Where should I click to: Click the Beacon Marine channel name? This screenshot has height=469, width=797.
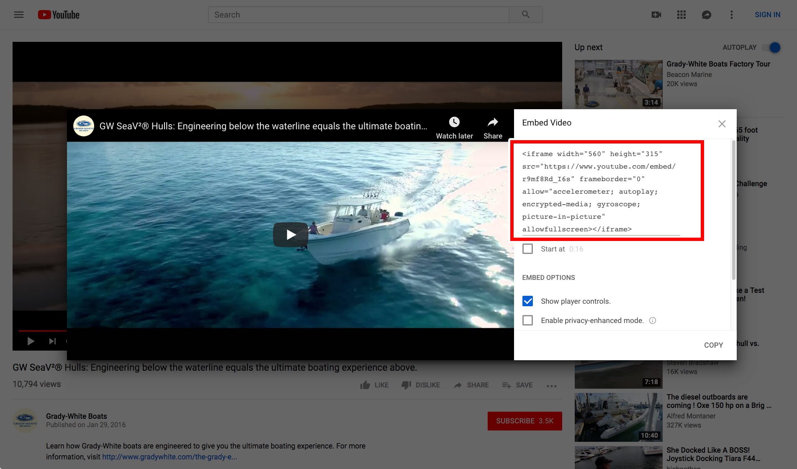coord(689,74)
